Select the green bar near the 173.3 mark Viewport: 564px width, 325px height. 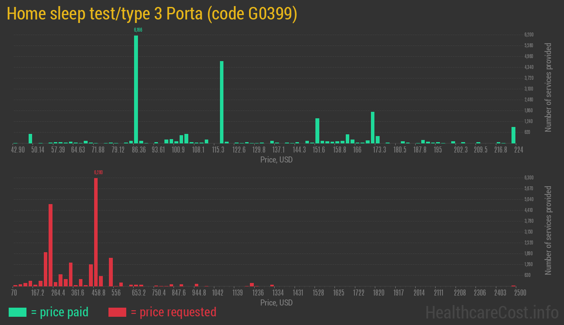click(372, 128)
